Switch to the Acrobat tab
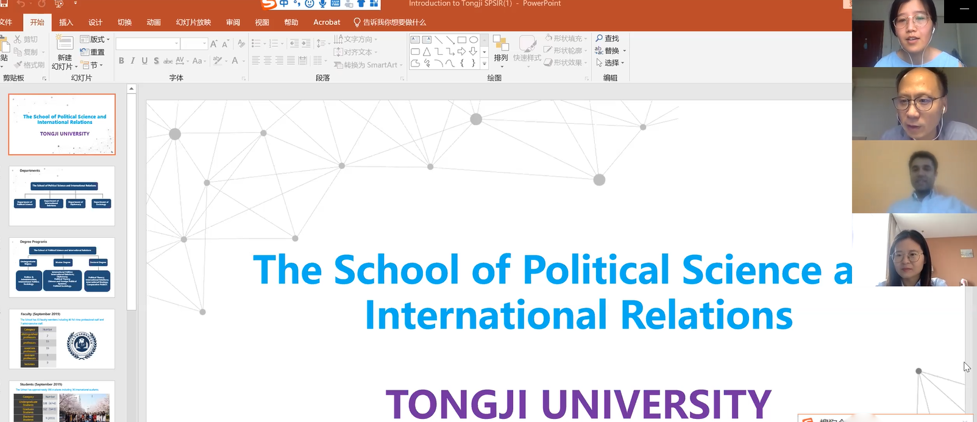This screenshot has height=422, width=977. point(327,23)
